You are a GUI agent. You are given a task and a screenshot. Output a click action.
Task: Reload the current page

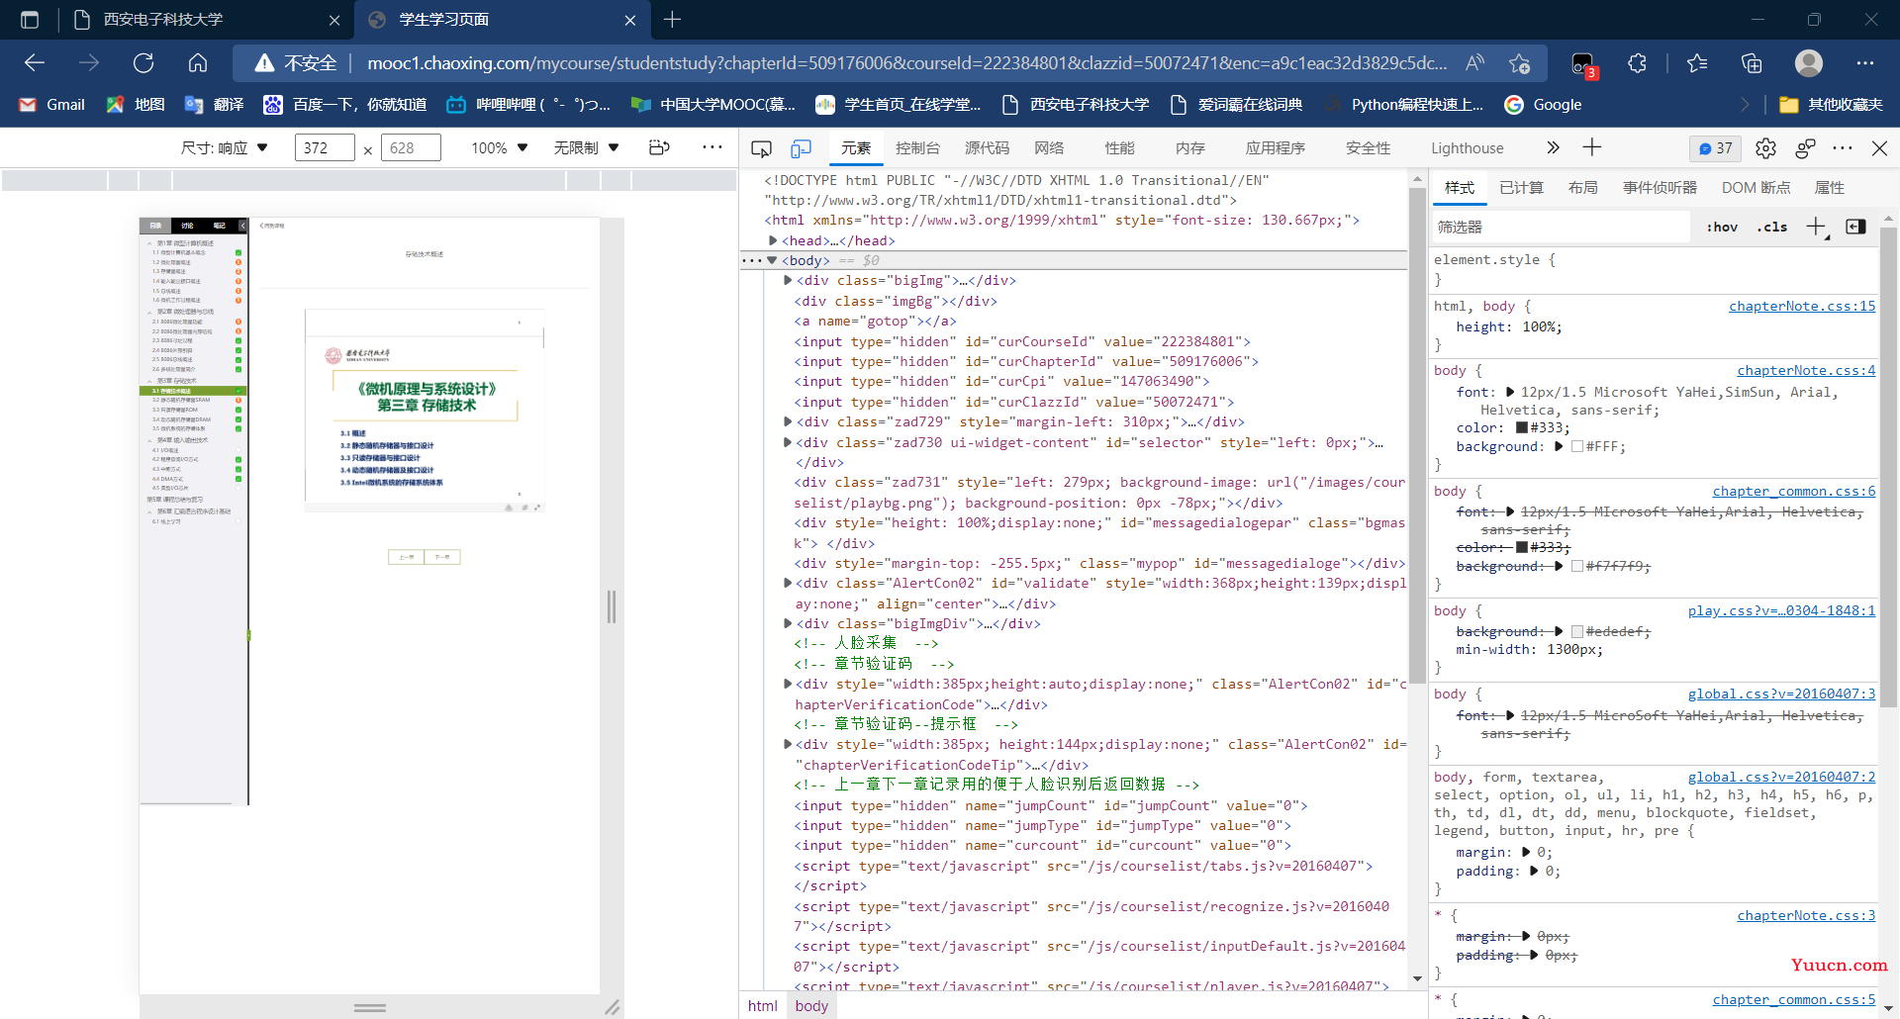[143, 63]
